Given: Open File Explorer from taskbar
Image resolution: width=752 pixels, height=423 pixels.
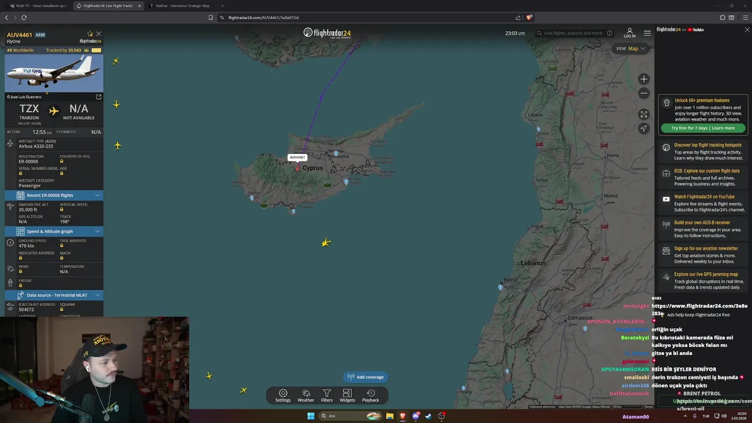Looking at the screenshot, I should point(390,416).
